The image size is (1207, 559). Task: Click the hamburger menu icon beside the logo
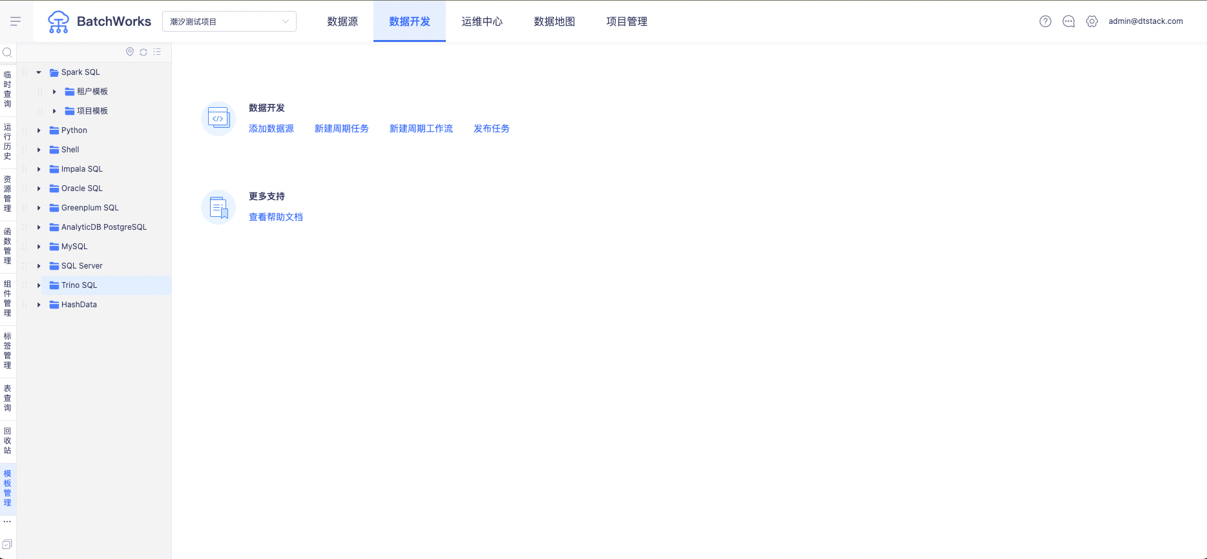16,21
